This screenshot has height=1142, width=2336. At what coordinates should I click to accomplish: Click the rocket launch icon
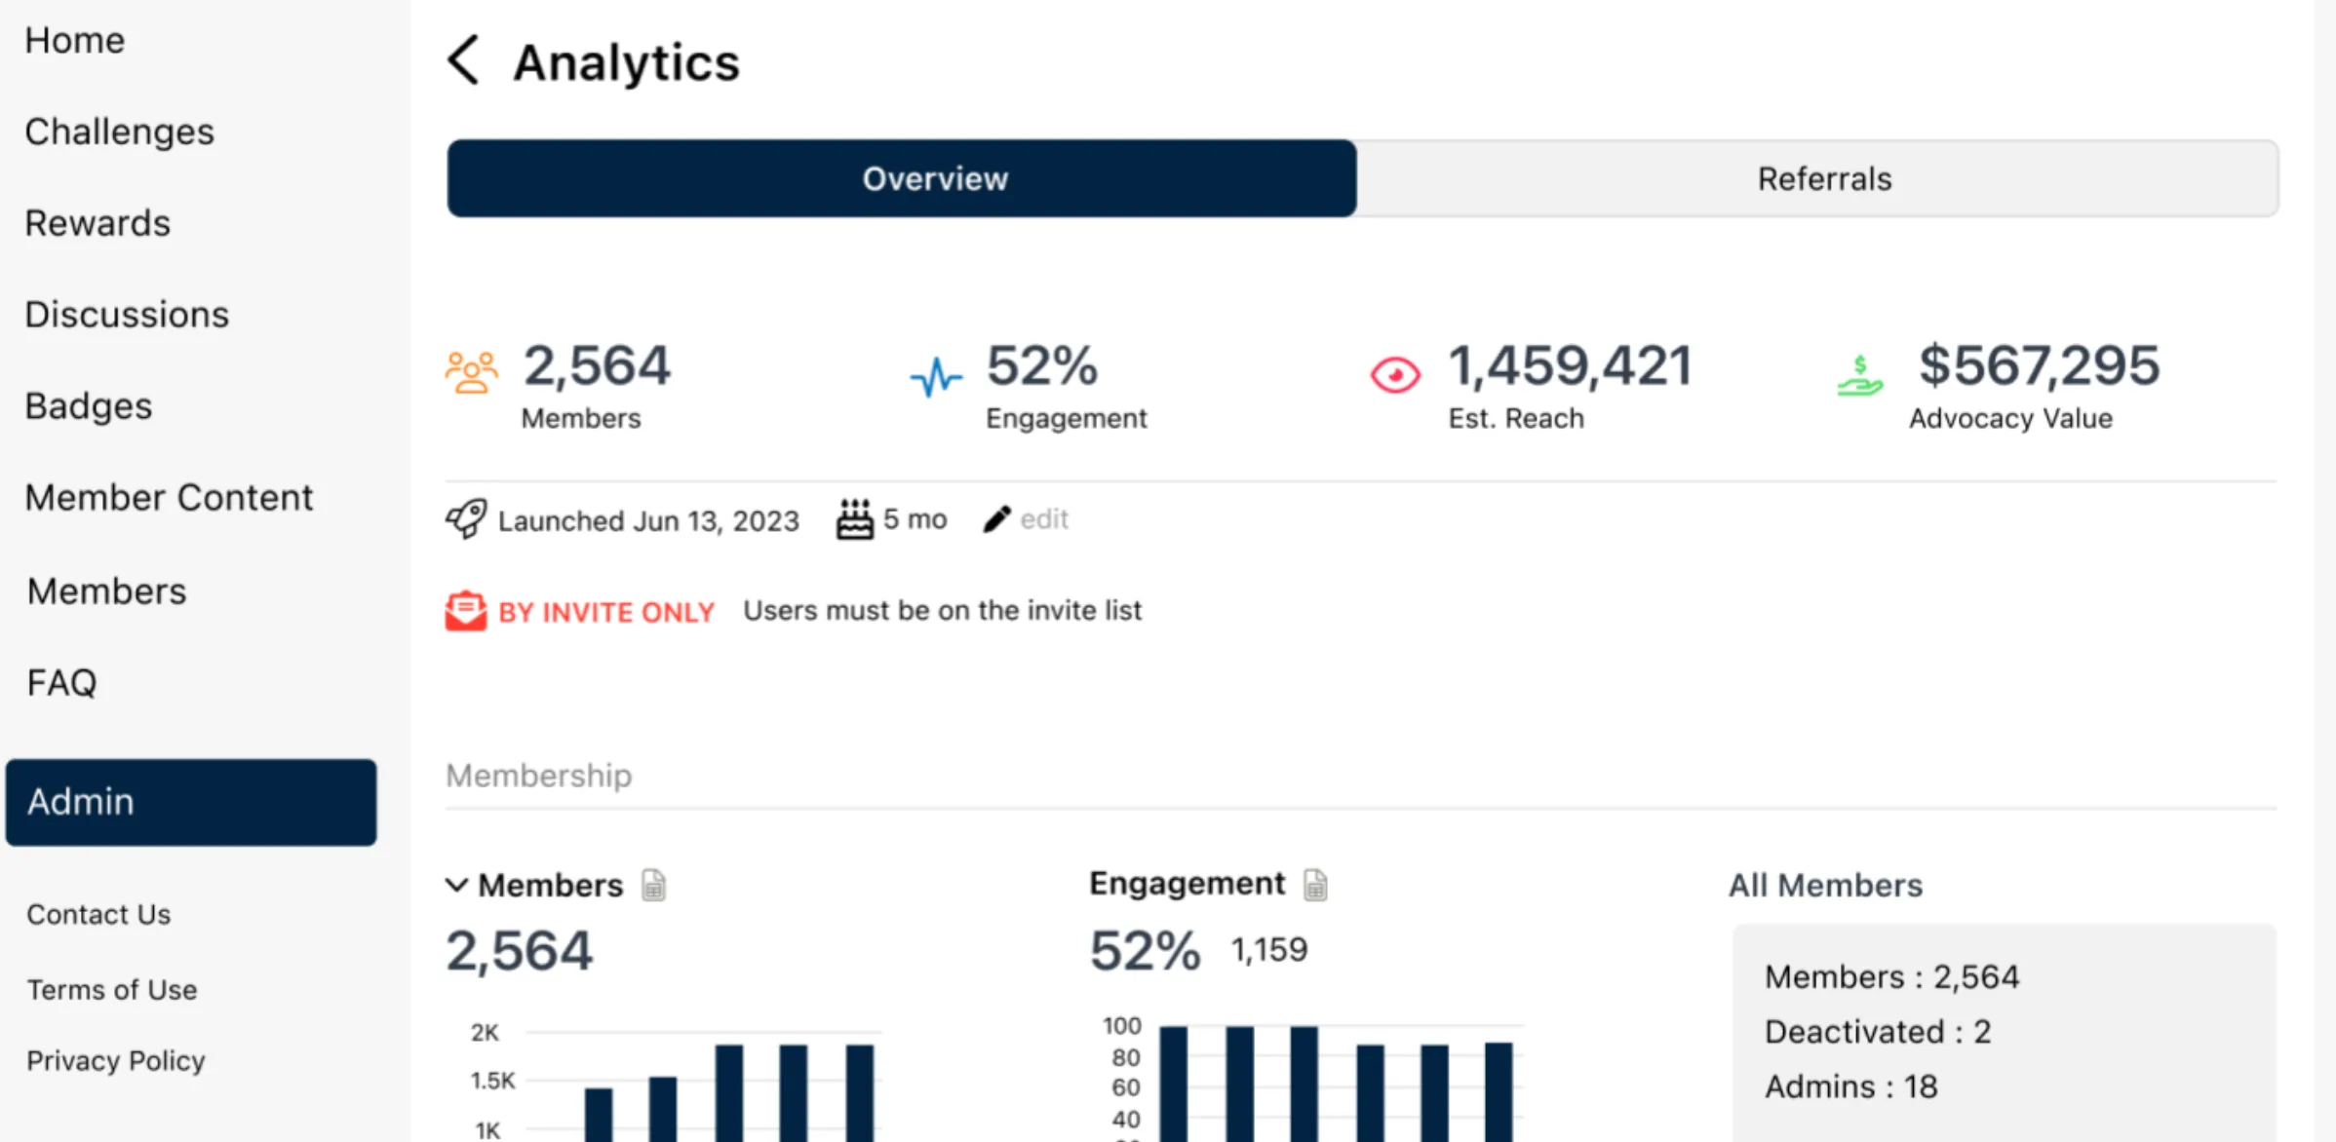[466, 519]
